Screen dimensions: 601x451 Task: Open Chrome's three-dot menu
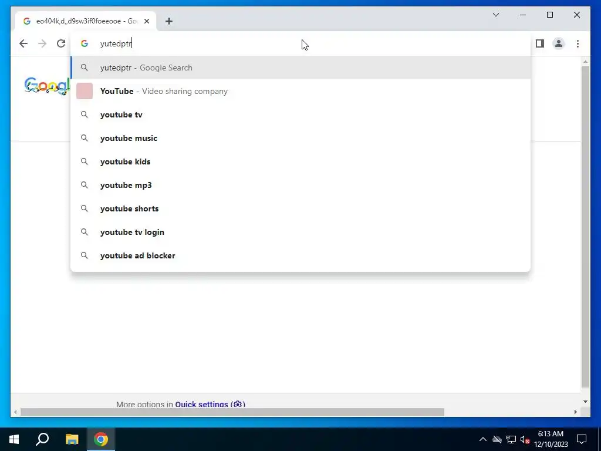tap(578, 43)
